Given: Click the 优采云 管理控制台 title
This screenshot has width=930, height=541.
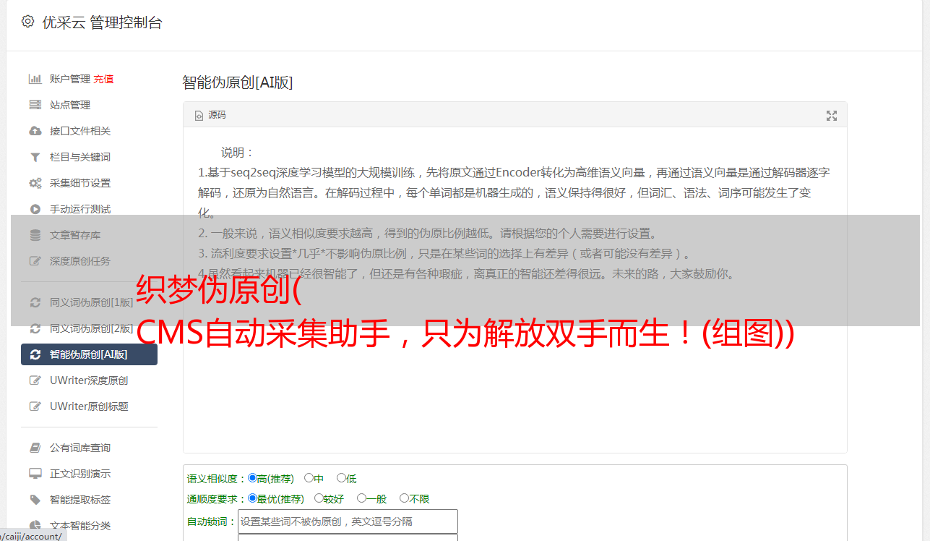Looking at the screenshot, I should (102, 22).
